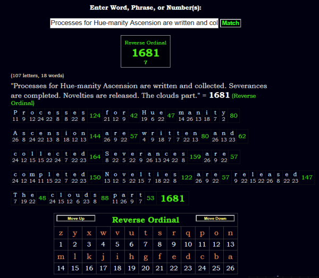Click letter y in cipher chart

(x=75, y=233)
